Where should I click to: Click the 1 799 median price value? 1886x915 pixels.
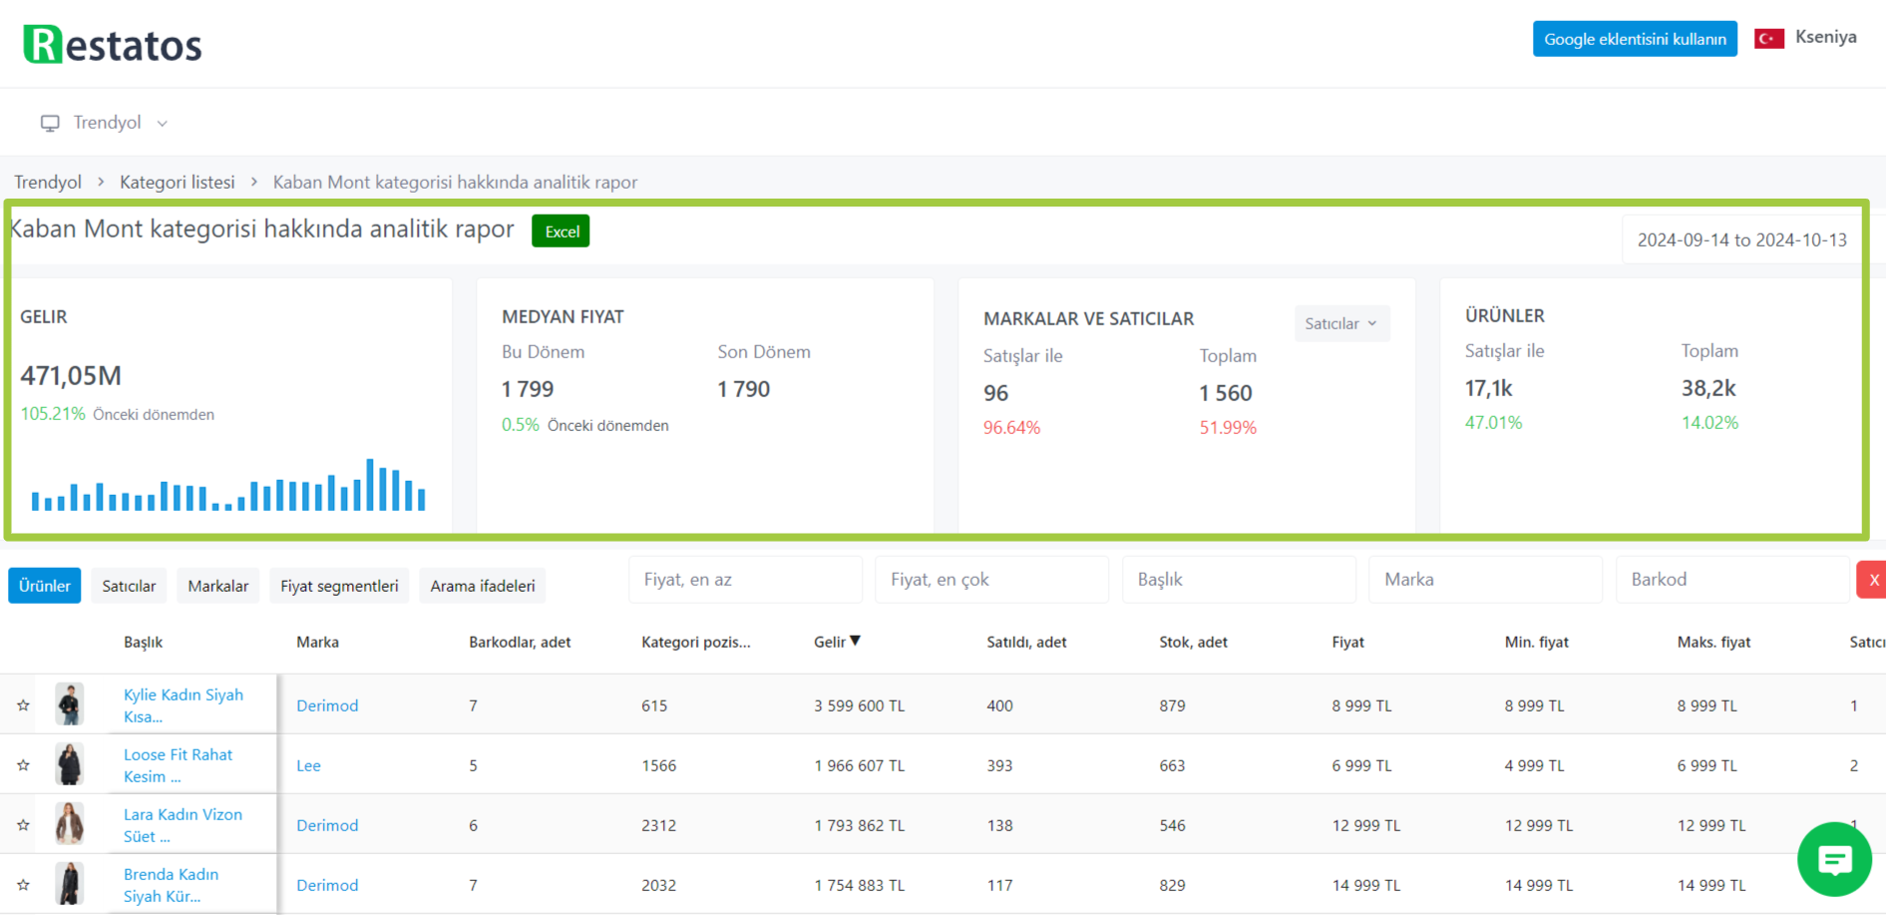(528, 389)
